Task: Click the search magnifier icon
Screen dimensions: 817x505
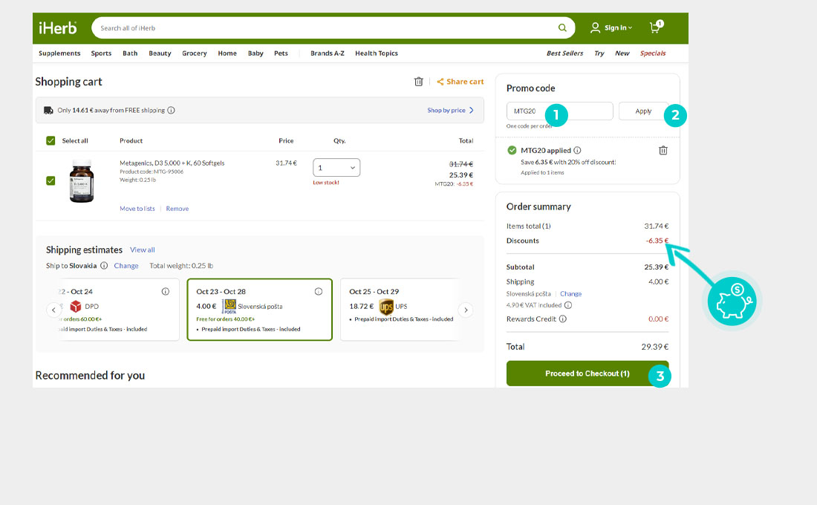Action: pos(562,28)
